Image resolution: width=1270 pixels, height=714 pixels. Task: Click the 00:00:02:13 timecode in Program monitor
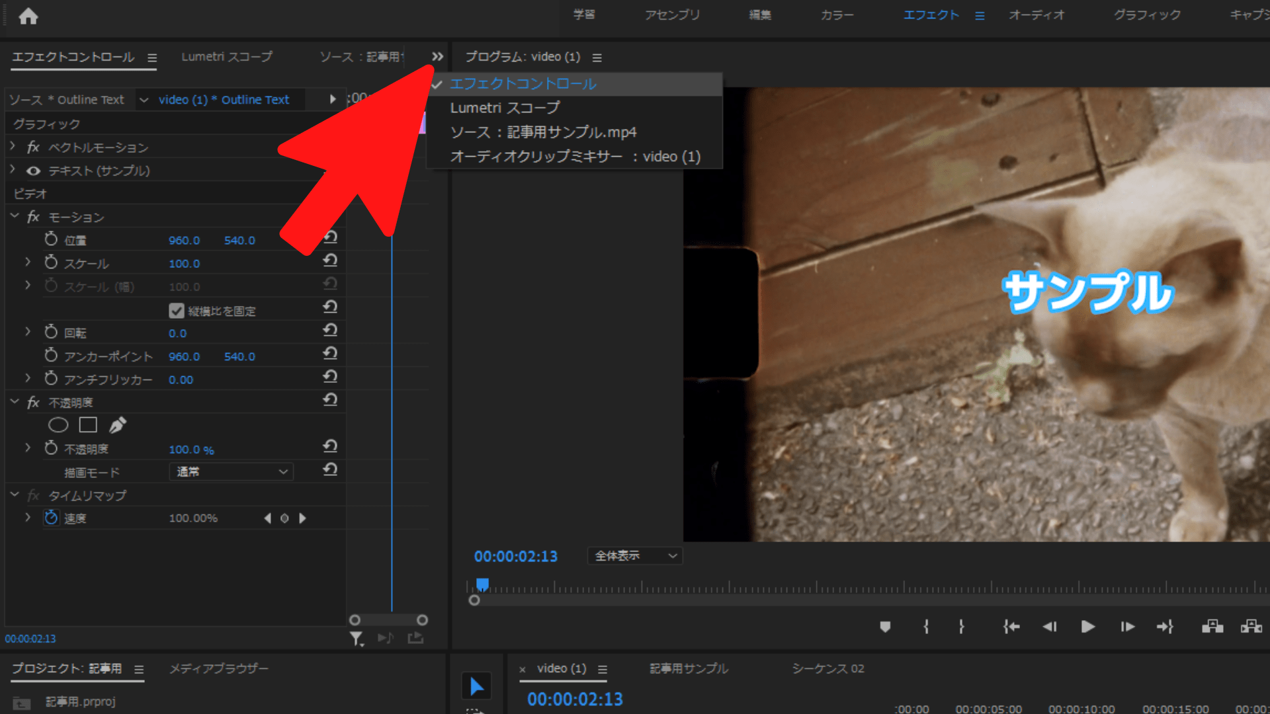[515, 557]
